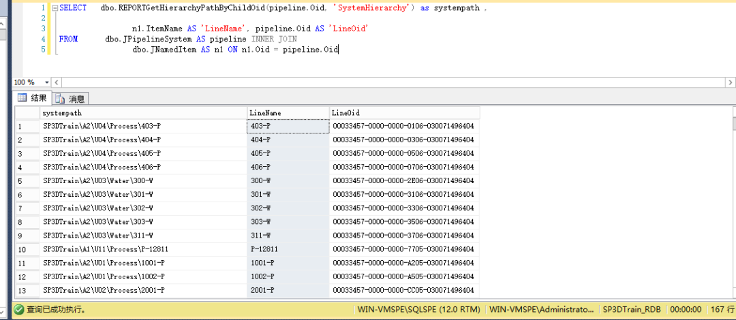Open the 100 % zoom dropdown
Image resolution: width=736 pixels, height=320 pixels.
[x=46, y=82]
